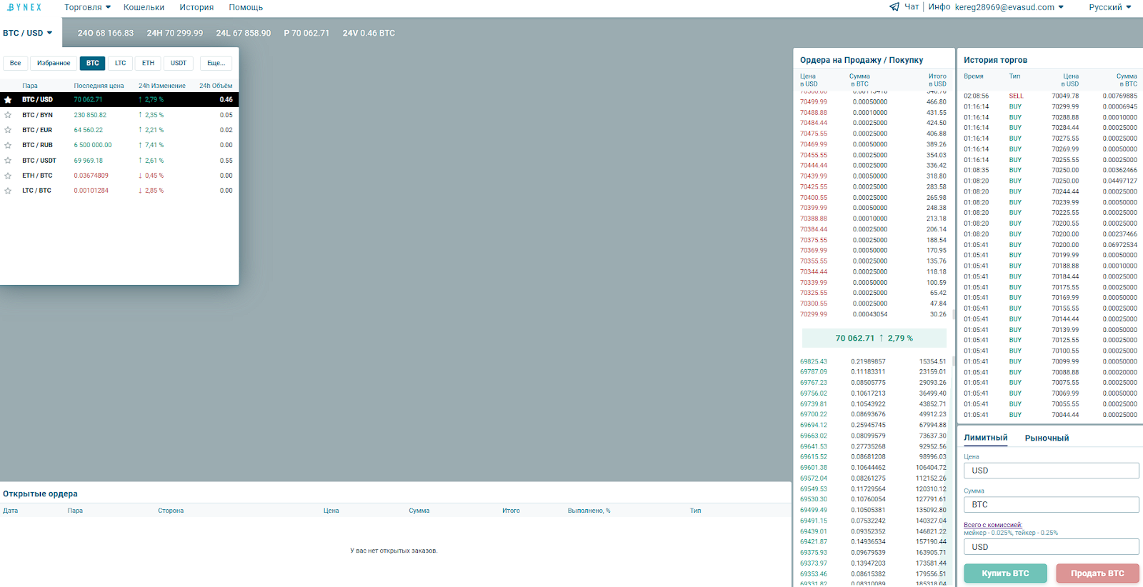Expand the BTC / USD pair selector

coord(28,33)
